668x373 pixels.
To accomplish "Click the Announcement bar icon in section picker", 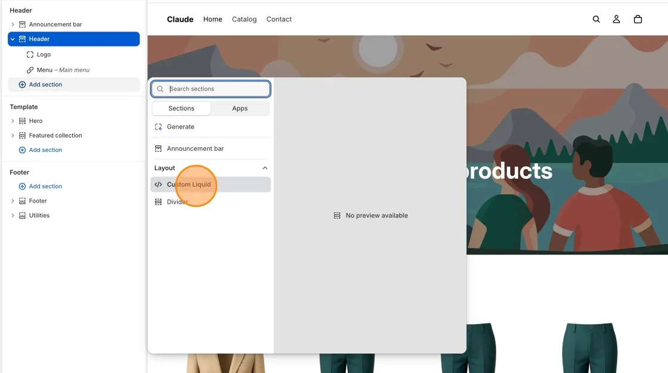I will tap(158, 148).
